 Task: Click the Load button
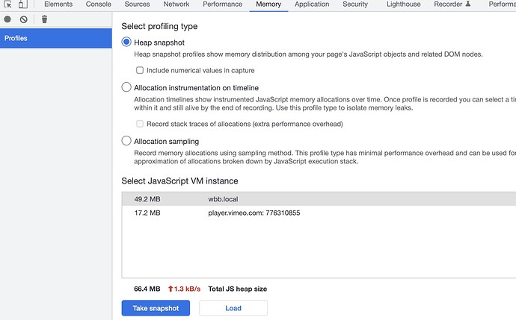point(233,308)
